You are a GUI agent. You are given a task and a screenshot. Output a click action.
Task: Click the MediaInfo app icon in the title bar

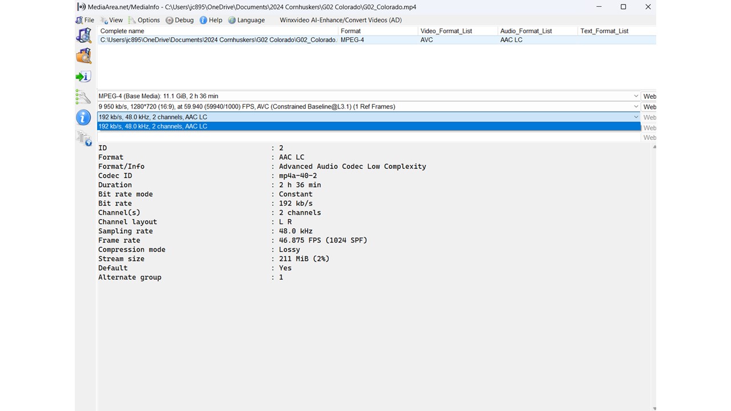[81, 7]
